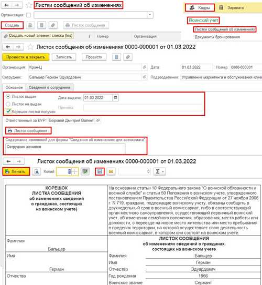Open the calendar picker for Дата выдачи
This screenshot has width=262, height=285.
115,98
